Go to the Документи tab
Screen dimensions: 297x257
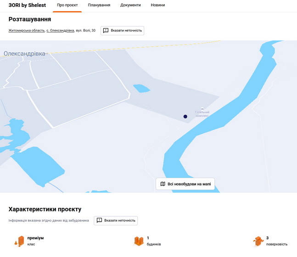click(x=130, y=5)
